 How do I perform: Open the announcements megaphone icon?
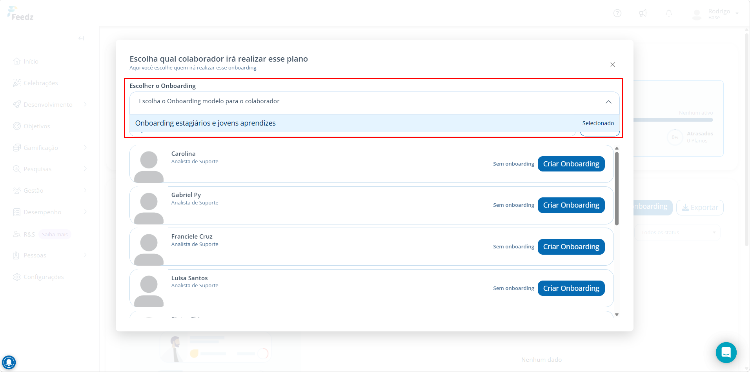tap(643, 13)
